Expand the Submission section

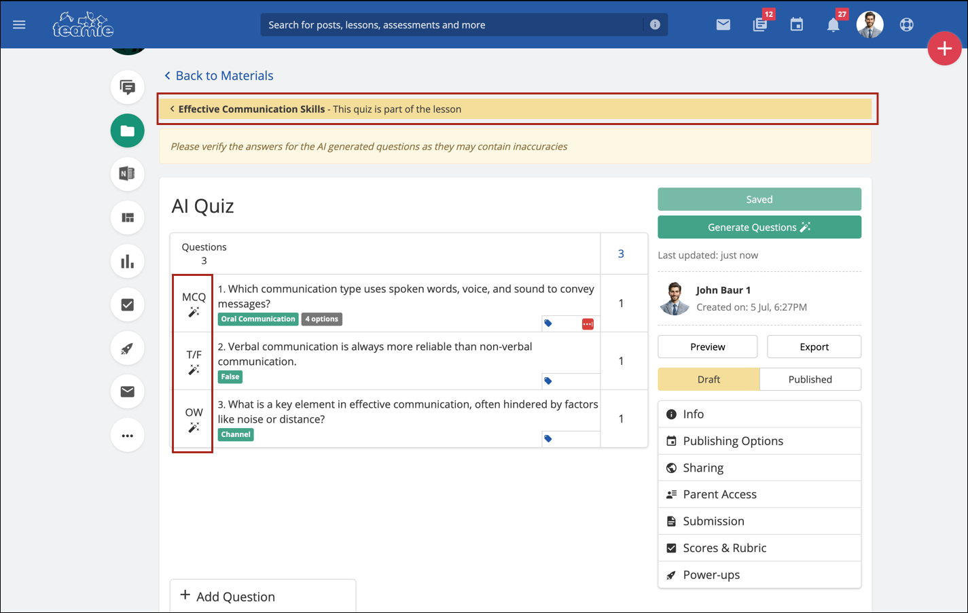tap(759, 521)
